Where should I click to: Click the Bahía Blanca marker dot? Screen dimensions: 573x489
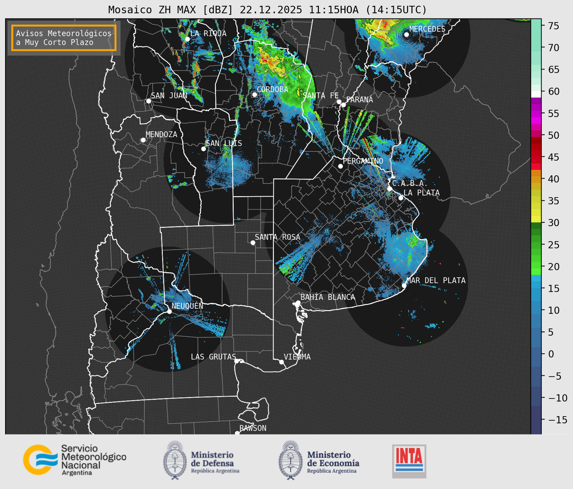coord(298,303)
